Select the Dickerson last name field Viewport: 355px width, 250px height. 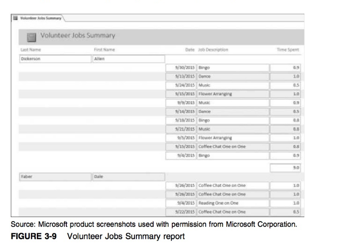[x=55, y=59]
